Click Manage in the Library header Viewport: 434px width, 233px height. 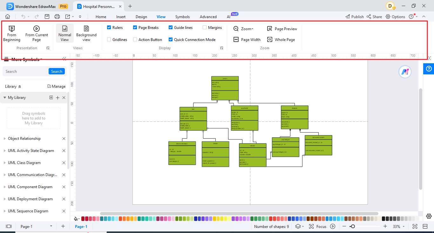(x=56, y=86)
